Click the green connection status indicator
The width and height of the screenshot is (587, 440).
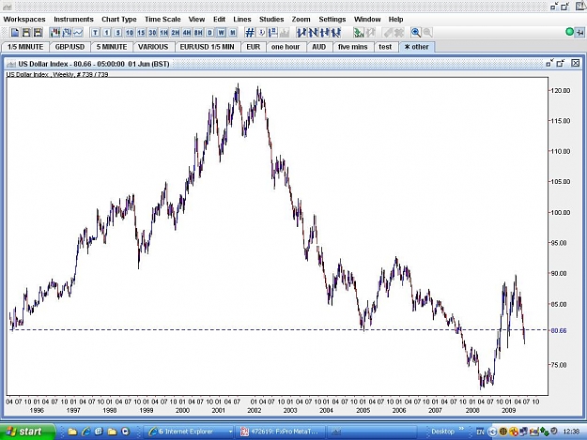tap(569, 32)
